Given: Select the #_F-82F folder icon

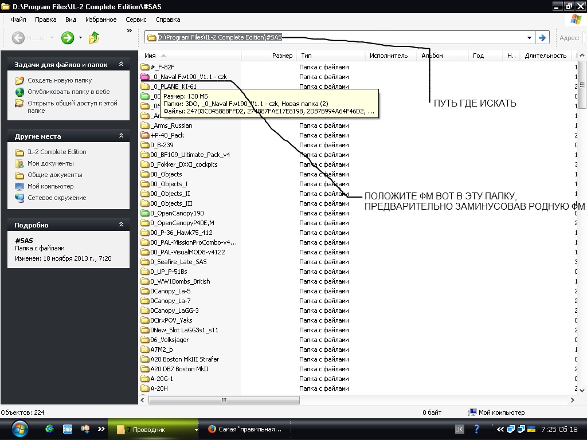Looking at the screenshot, I should [145, 67].
